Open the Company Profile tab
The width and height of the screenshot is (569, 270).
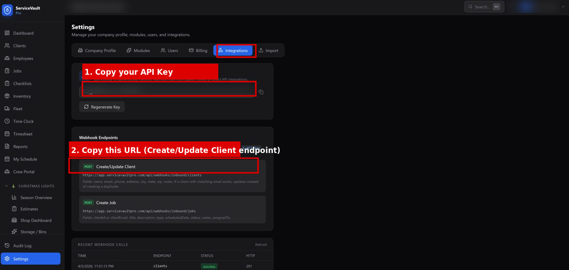[97, 50]
